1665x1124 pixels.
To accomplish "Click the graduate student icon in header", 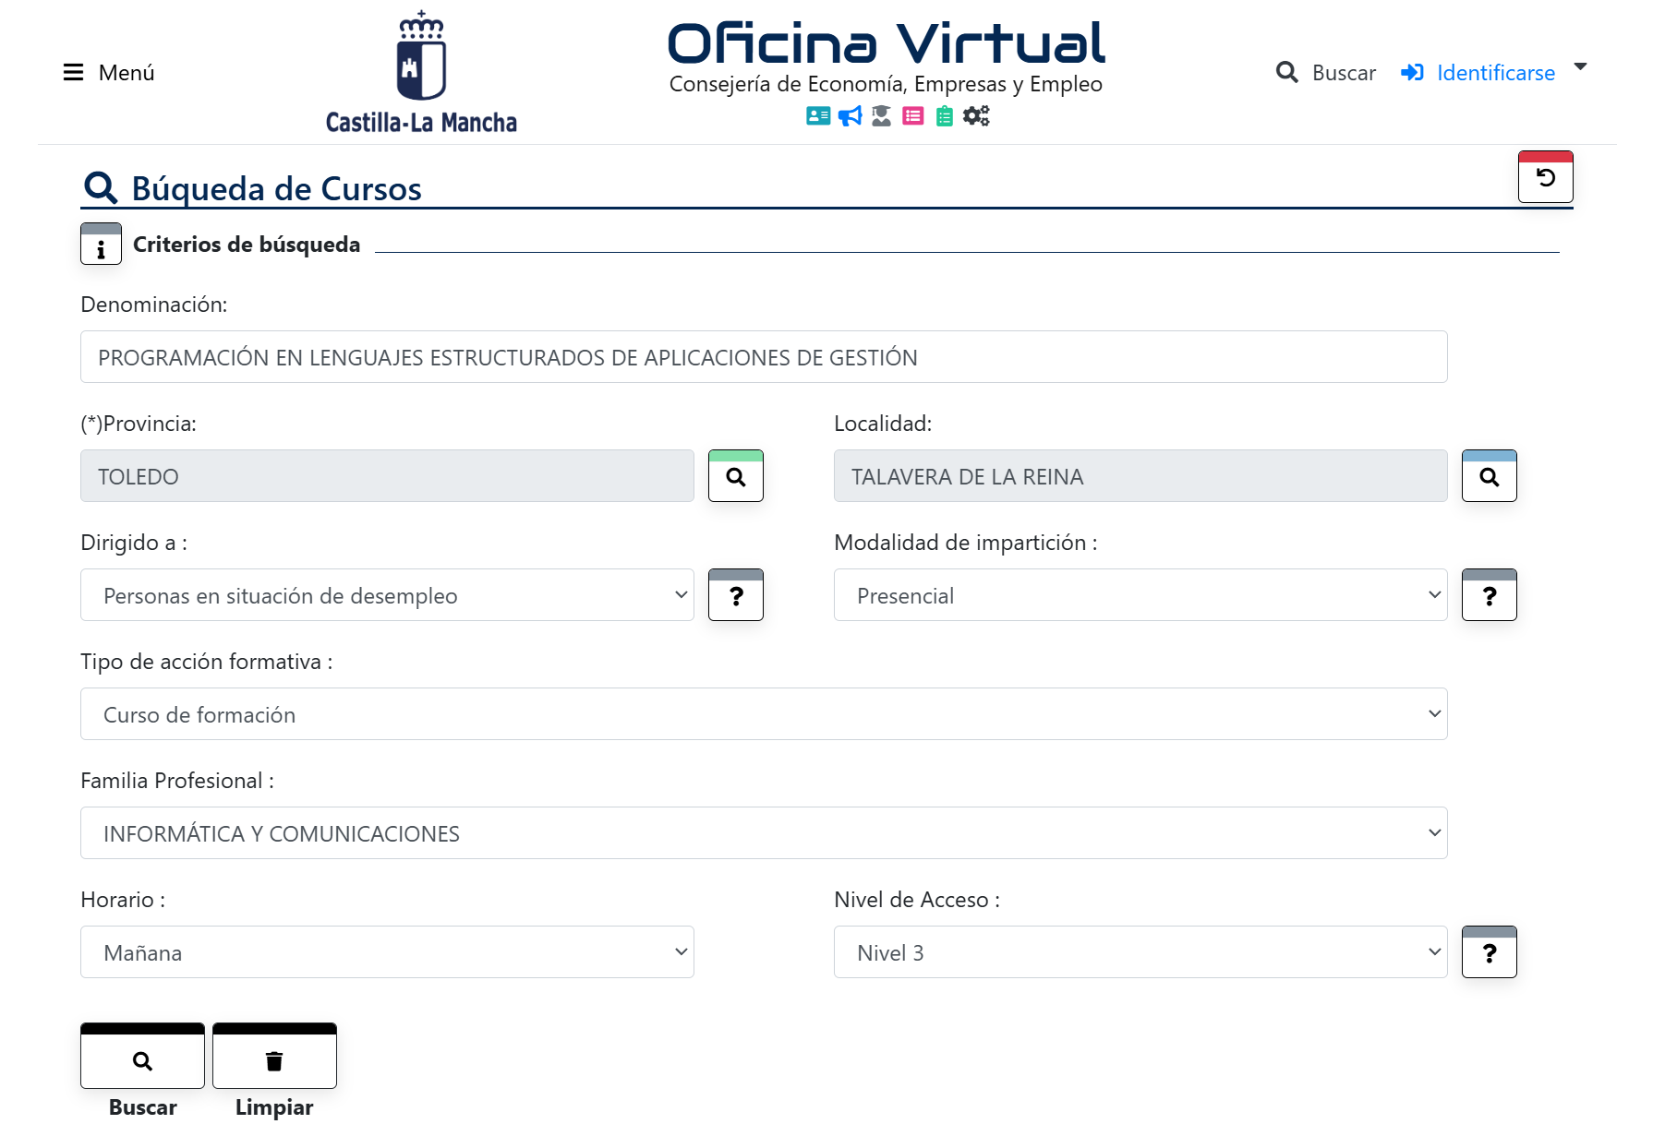I will pyautogui.click(x=881, y=115).
